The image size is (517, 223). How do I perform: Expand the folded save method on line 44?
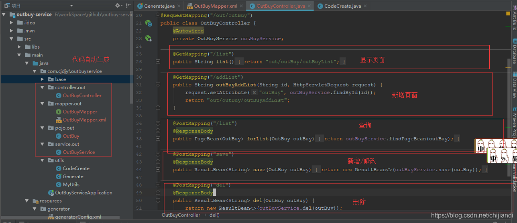point(158,170)
